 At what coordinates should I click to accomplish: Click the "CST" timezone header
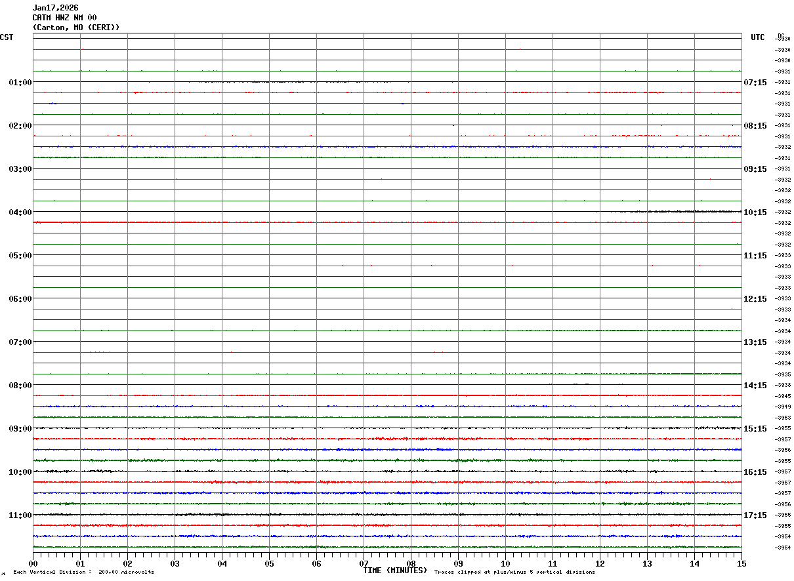pyautogui.click(x=7, y=37)
